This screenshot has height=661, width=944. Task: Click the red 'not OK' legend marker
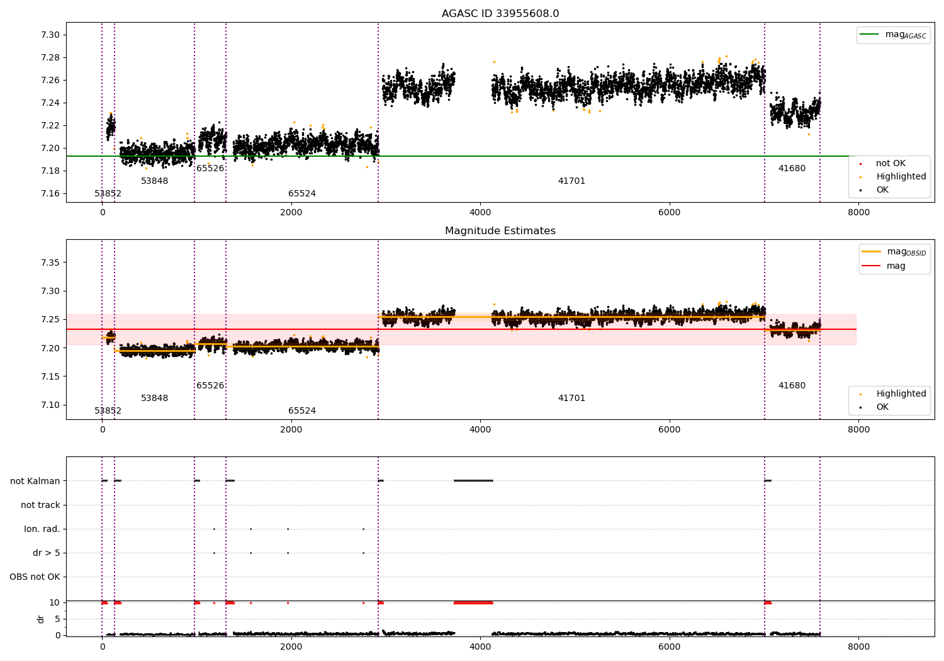pos(860,164)
